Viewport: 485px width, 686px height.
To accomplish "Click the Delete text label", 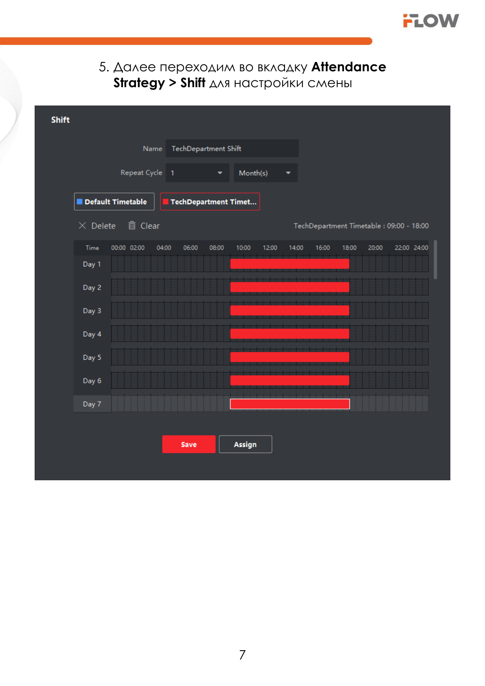I will 103,226.
